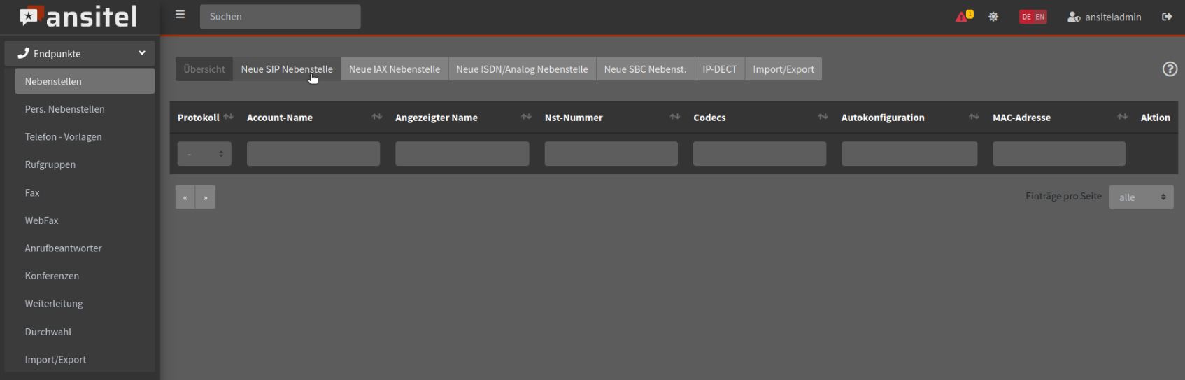Click the Suchen search field
1185x380 pixels.
click(x=280, y=17)
